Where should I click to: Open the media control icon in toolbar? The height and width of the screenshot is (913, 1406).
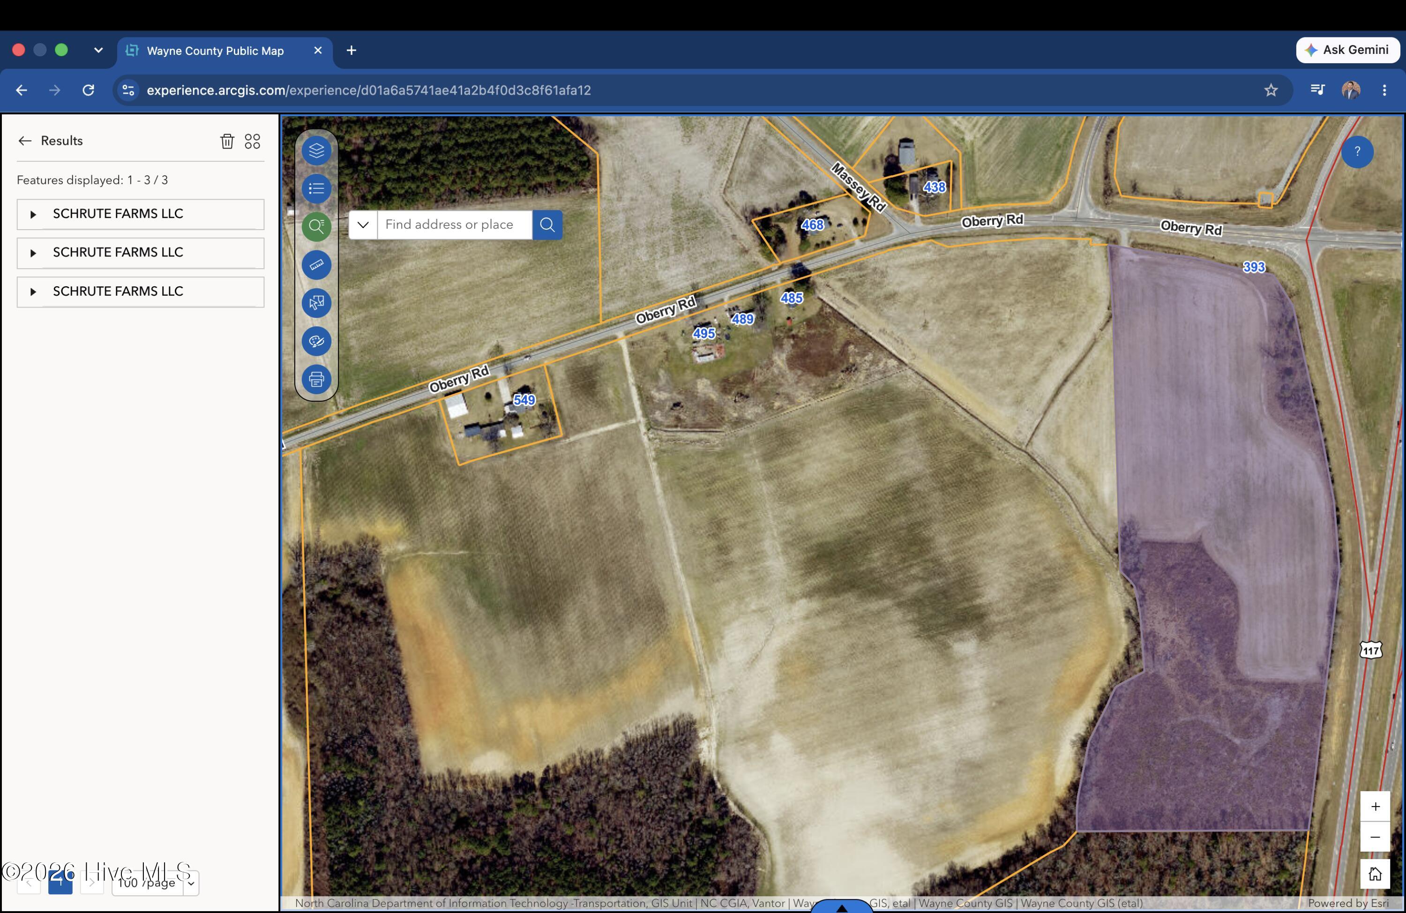(1317, 90)
